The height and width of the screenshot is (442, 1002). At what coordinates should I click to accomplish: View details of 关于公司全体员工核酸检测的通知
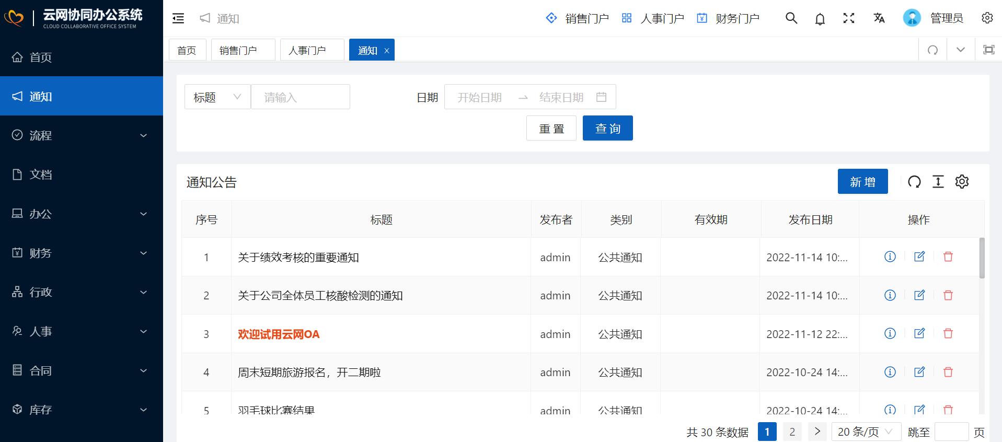[890, 295]
